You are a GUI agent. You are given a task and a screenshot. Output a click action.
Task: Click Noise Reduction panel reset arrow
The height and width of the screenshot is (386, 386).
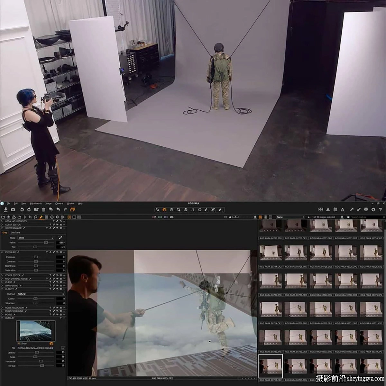(57, 308)
